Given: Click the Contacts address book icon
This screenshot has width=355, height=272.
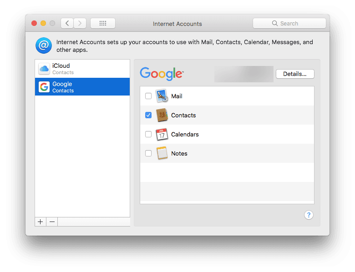Looking at the screenshot, I should 162,115.
